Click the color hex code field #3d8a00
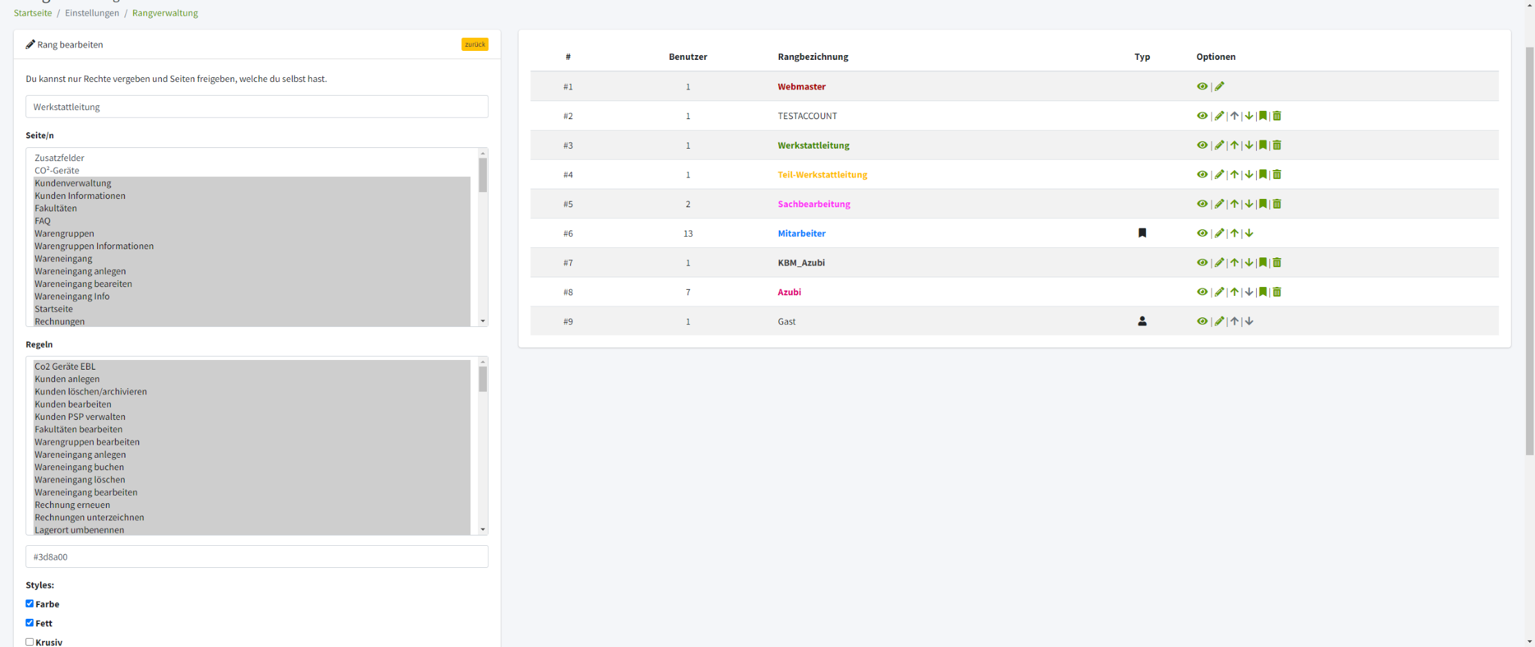Screen dimensions: 1535x647 point(257,557)
